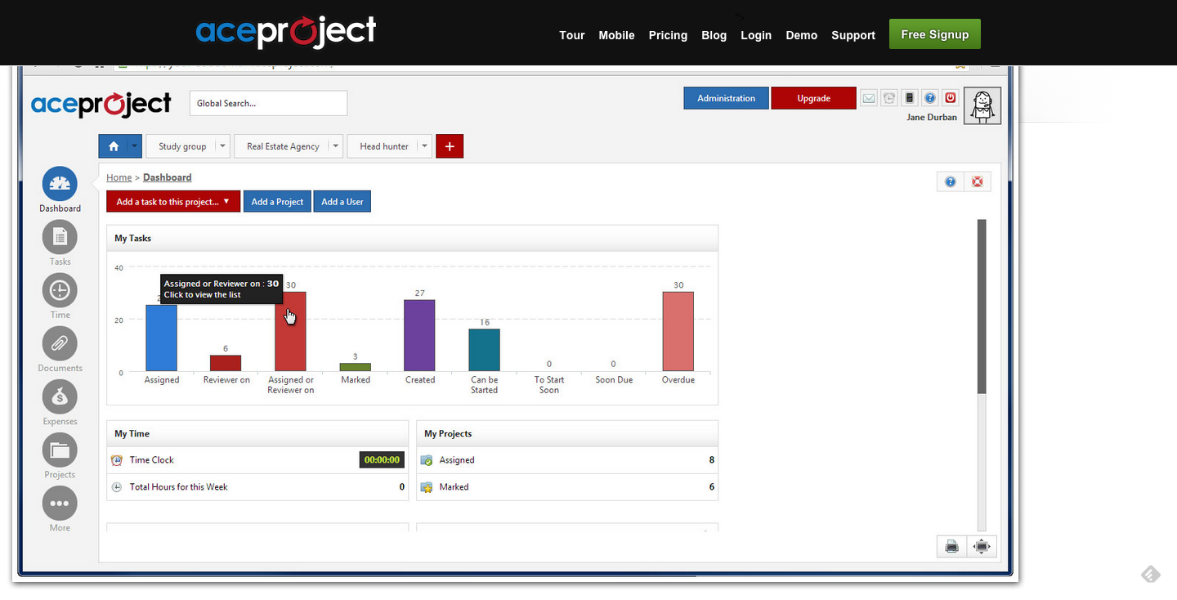Click the Dashboard breadcrumb link
The height and width of the screenshot is (600, 1177).
click(168, 177)
